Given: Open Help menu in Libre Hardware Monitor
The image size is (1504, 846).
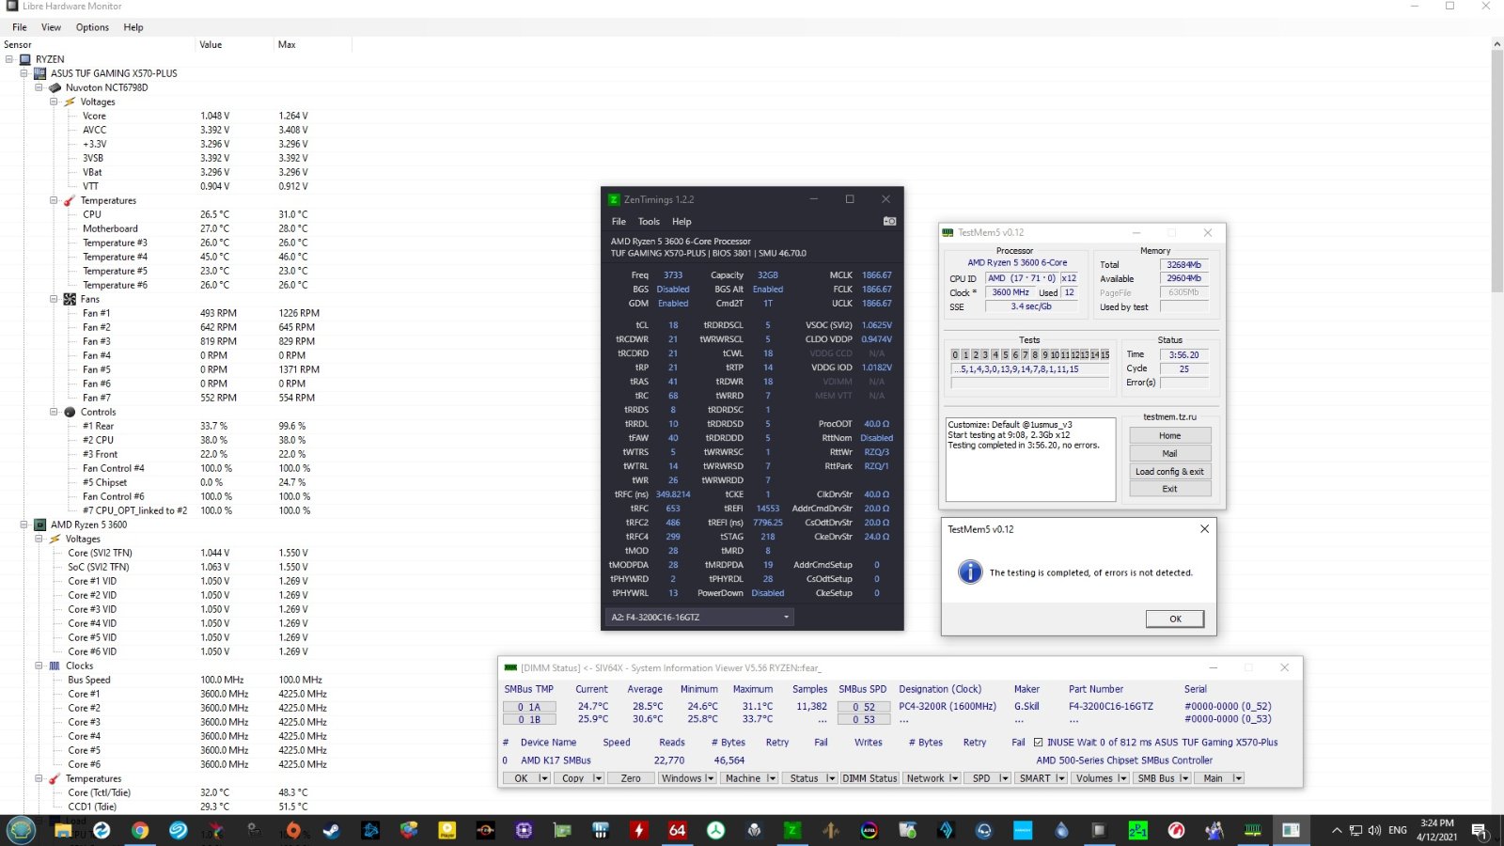Looking at the screenshot, I should coord(133,27).
